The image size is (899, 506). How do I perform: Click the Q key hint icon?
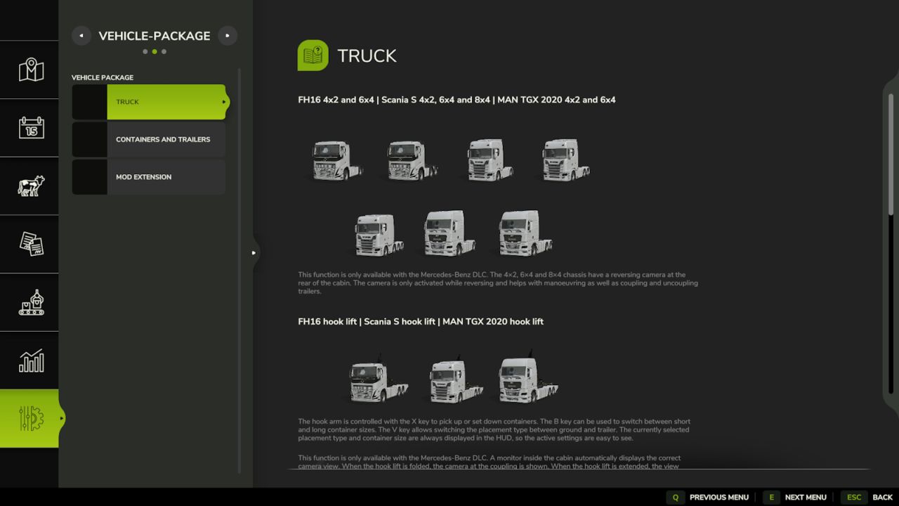click(x=676, y=498)
